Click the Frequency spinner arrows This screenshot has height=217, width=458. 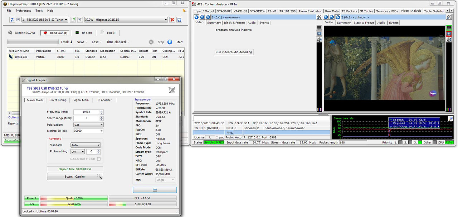[102, 112]
